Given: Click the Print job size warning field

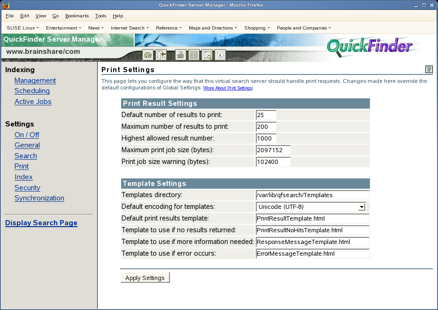Looking at the screenshot, I should pyautogui.click(x=273, y=162).
